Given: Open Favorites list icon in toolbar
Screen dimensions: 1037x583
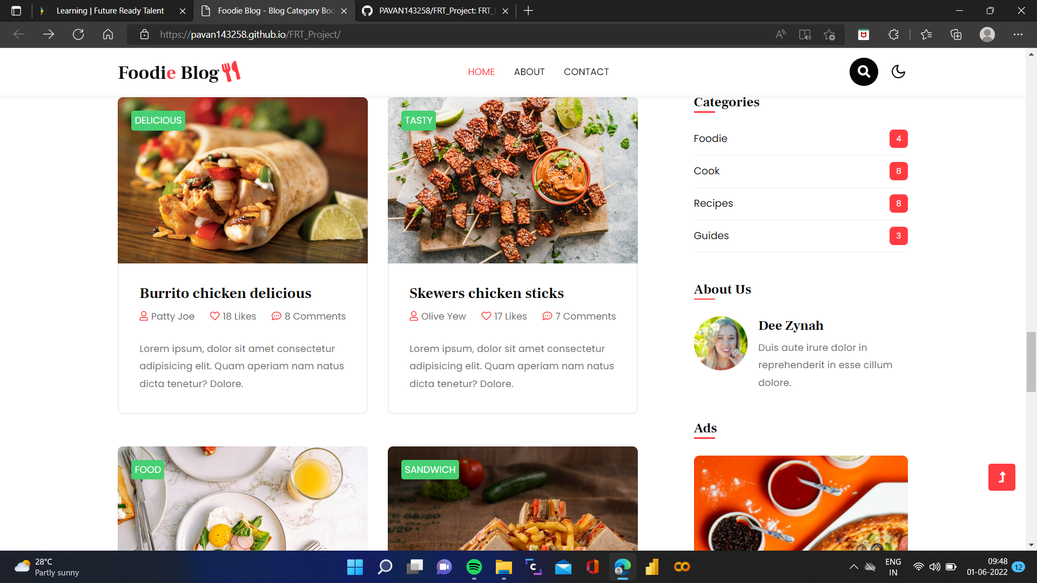Looking at the screenshot, I should coord(926,35).
